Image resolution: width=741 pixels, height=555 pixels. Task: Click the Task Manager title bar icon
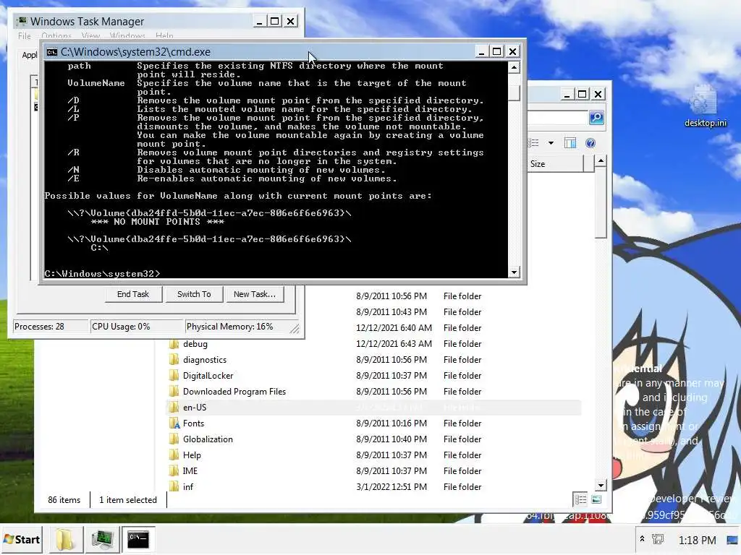point(22,21)
